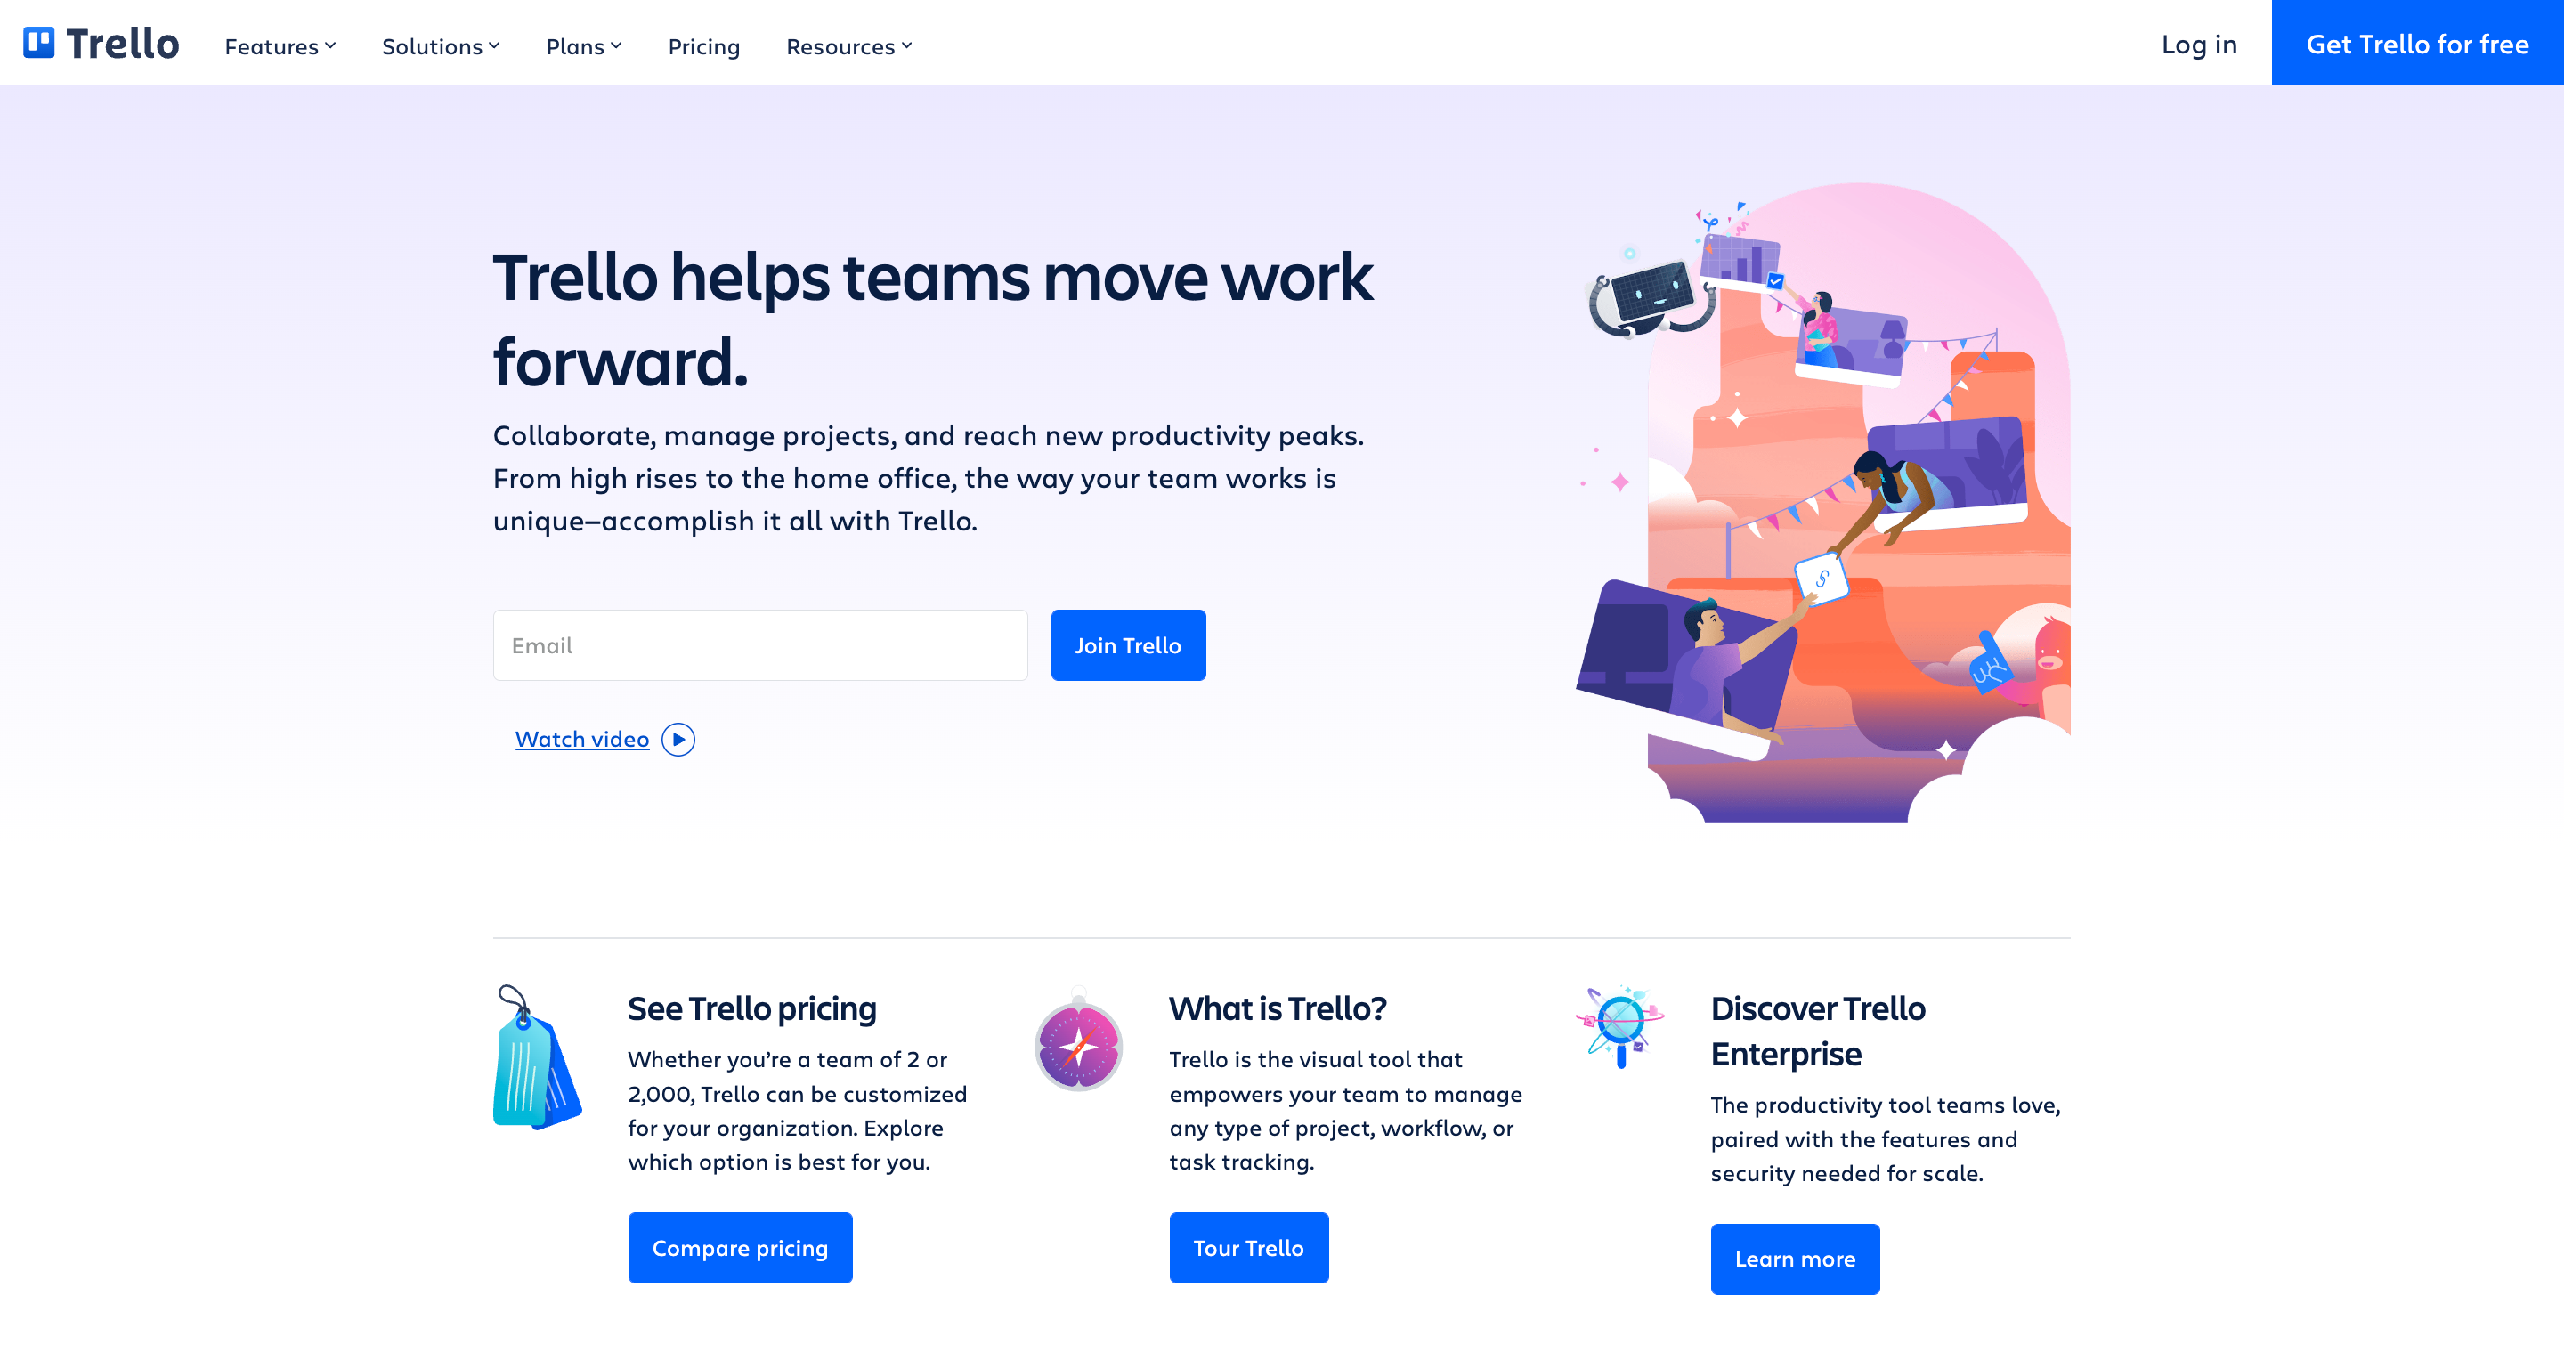The height and width of the screenshot is (1360, 2564).
Task: Click the Join Trello button
Action: click(1128, 644)
